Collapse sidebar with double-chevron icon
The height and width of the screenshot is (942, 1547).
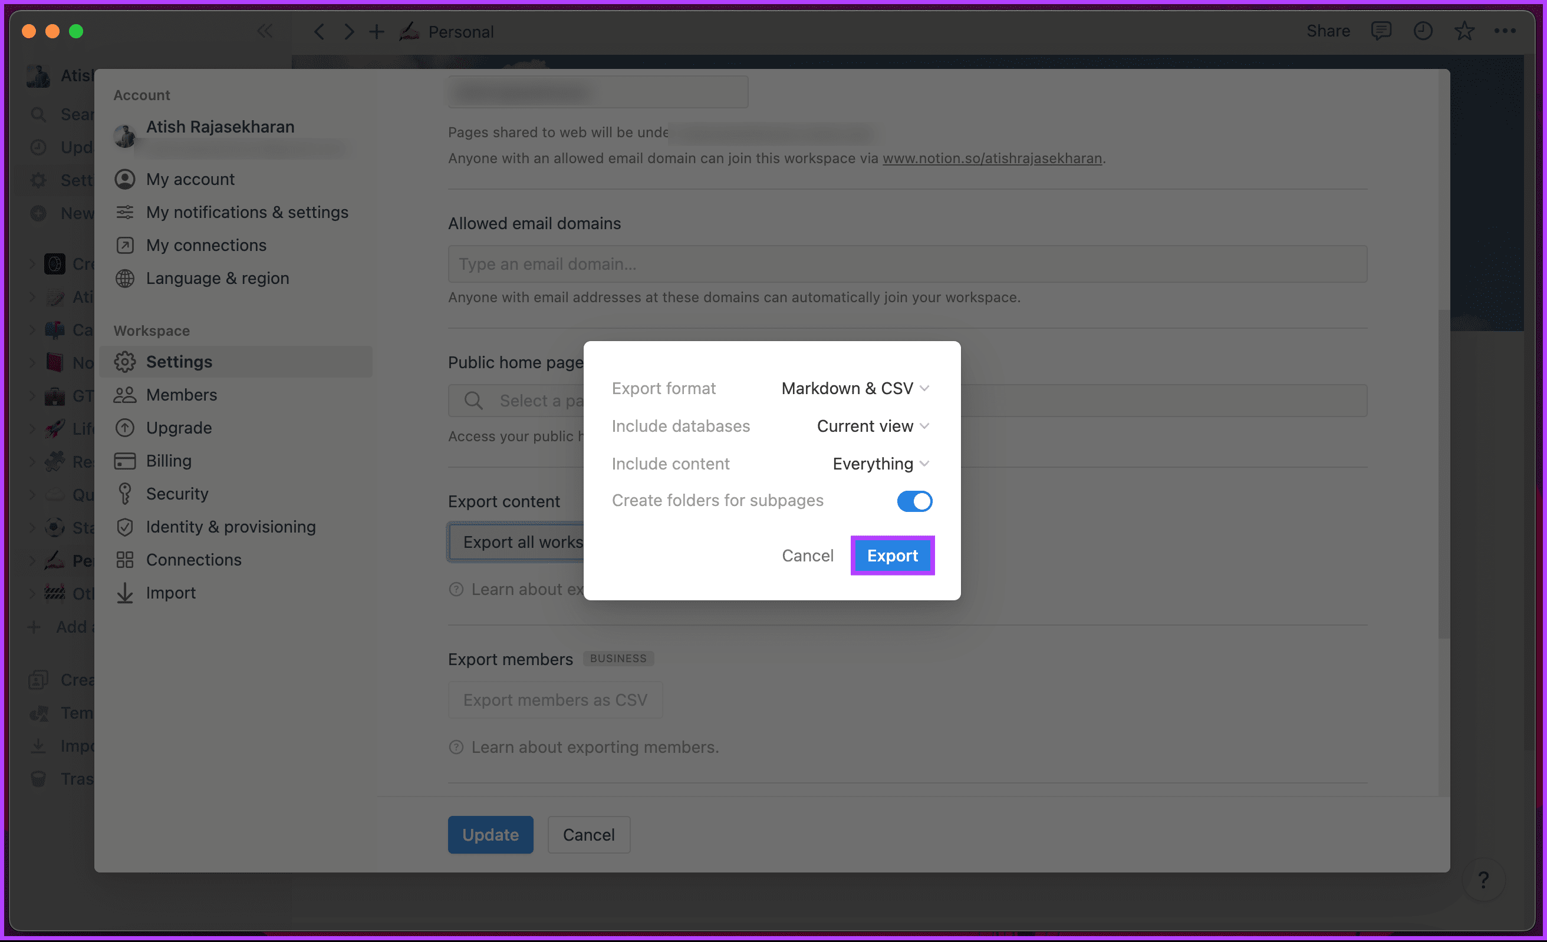[x=264, y=31]
